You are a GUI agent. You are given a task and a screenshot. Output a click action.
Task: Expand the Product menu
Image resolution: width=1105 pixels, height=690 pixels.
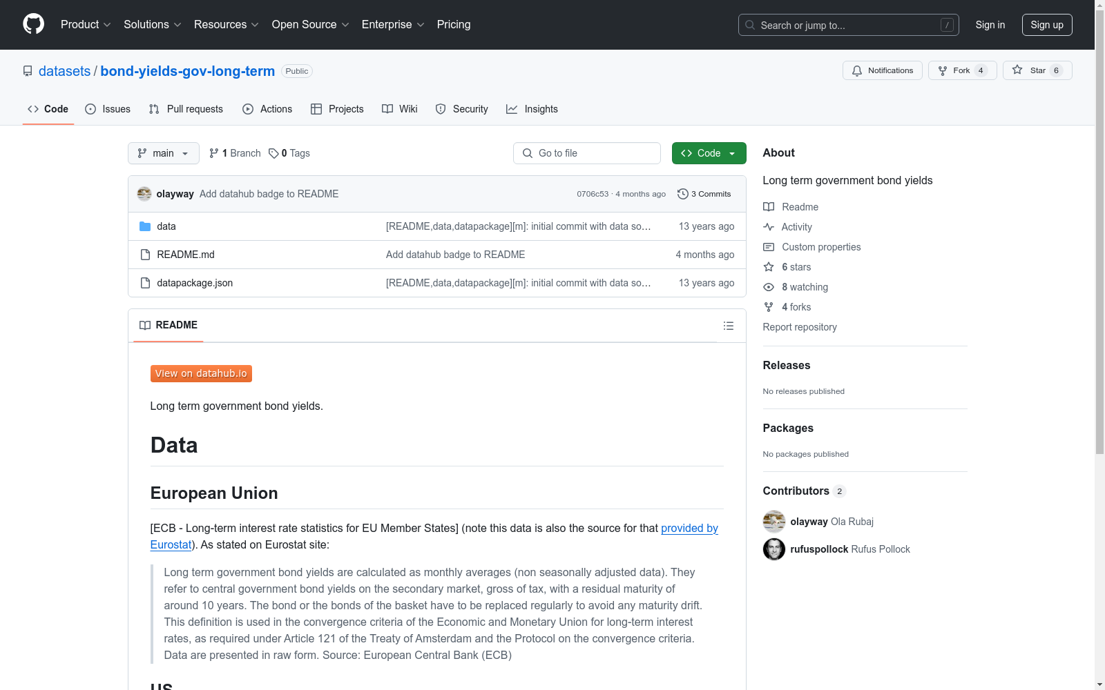click(86, 25)
